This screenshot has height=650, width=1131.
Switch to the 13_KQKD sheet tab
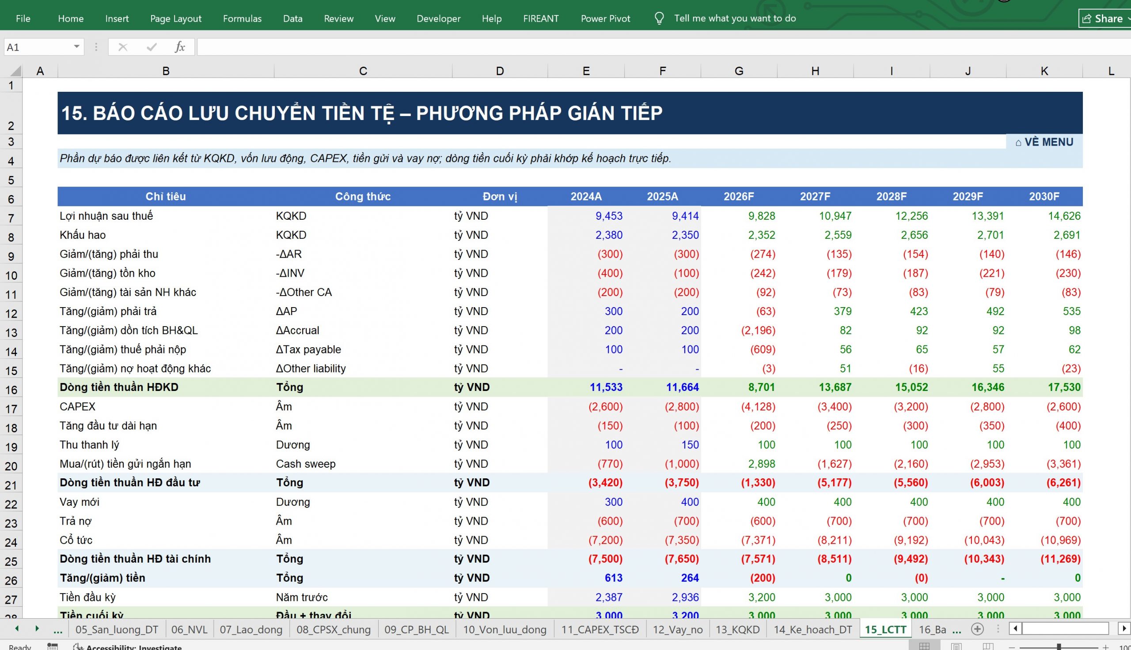(737, 629)
